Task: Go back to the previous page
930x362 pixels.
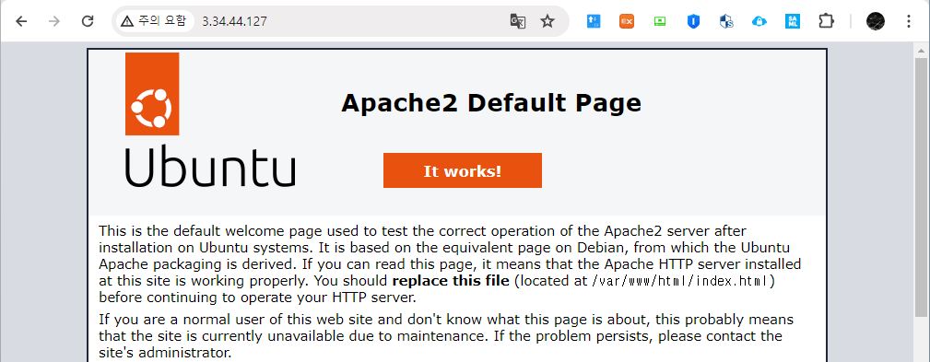Action: pos(21,21)
